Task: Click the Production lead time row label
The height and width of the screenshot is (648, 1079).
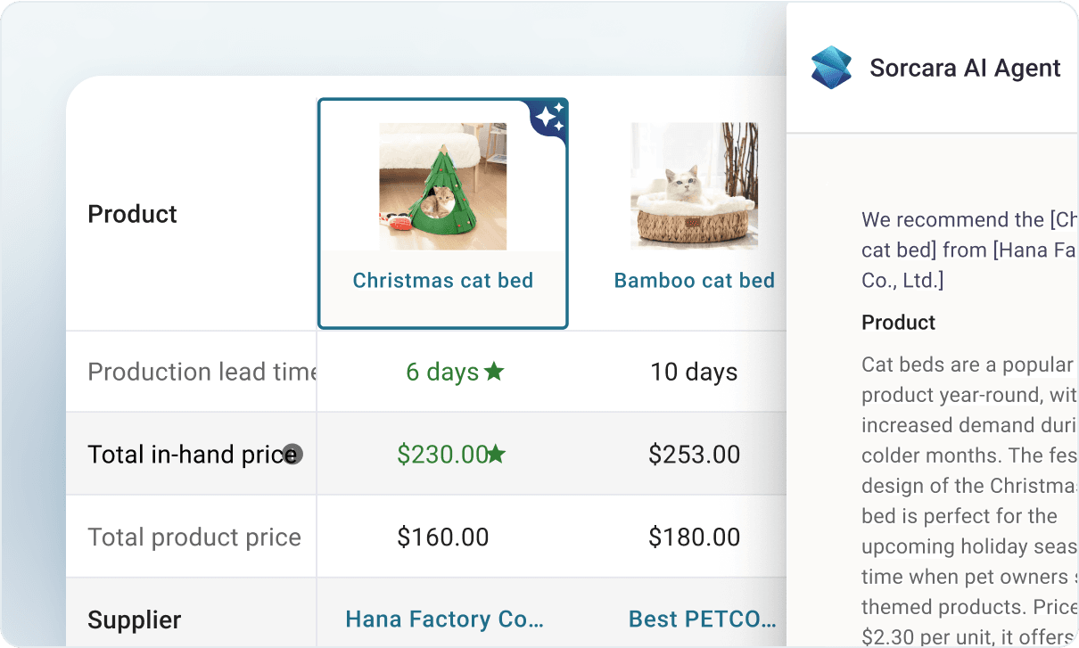Action: pyautogui.click(x=202, y=372)
